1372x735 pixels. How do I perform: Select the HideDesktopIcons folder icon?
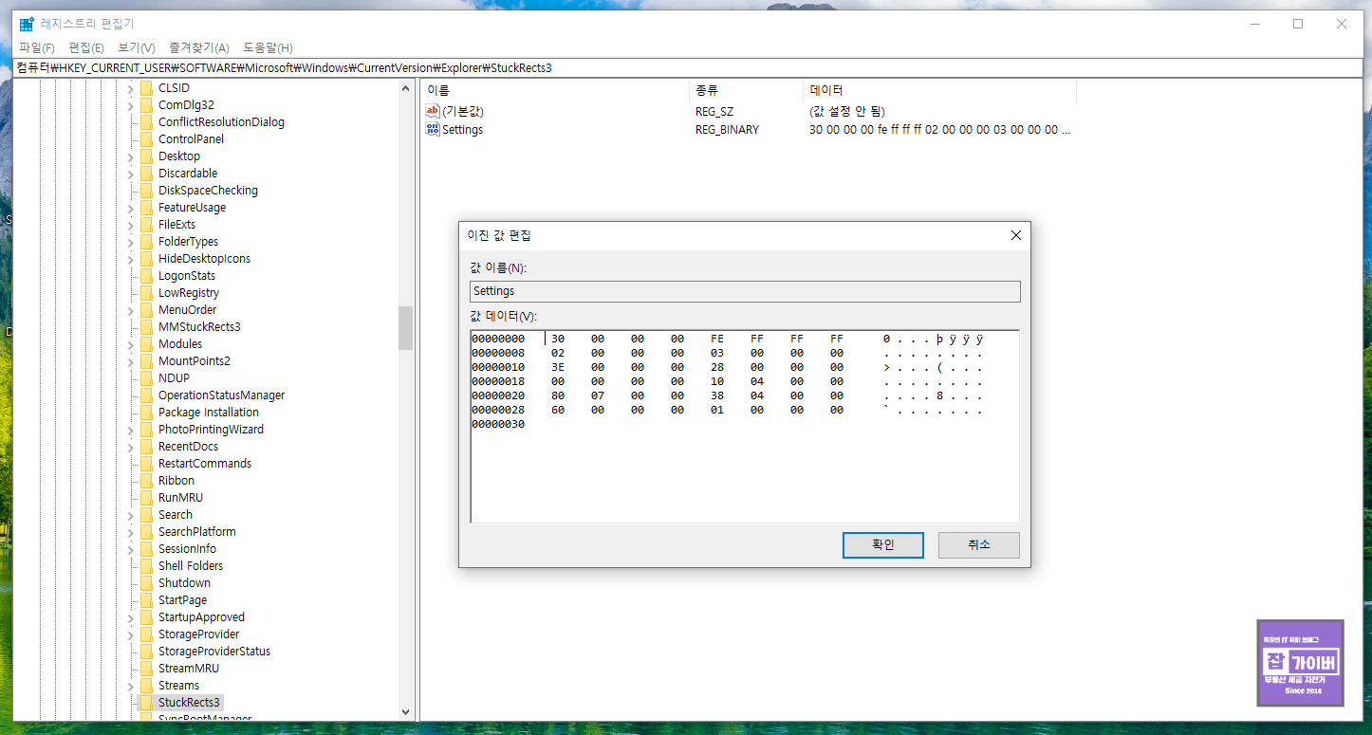tap(146, 259)
